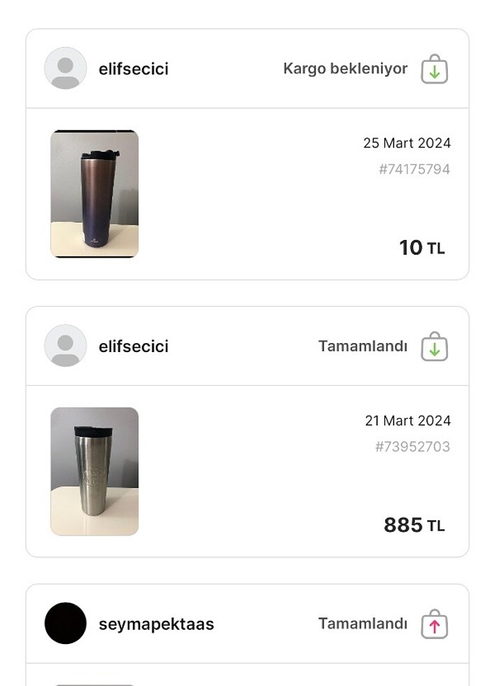Open the seymapektaas username link
Screen dimensions: 490x686
pos(156,624)
